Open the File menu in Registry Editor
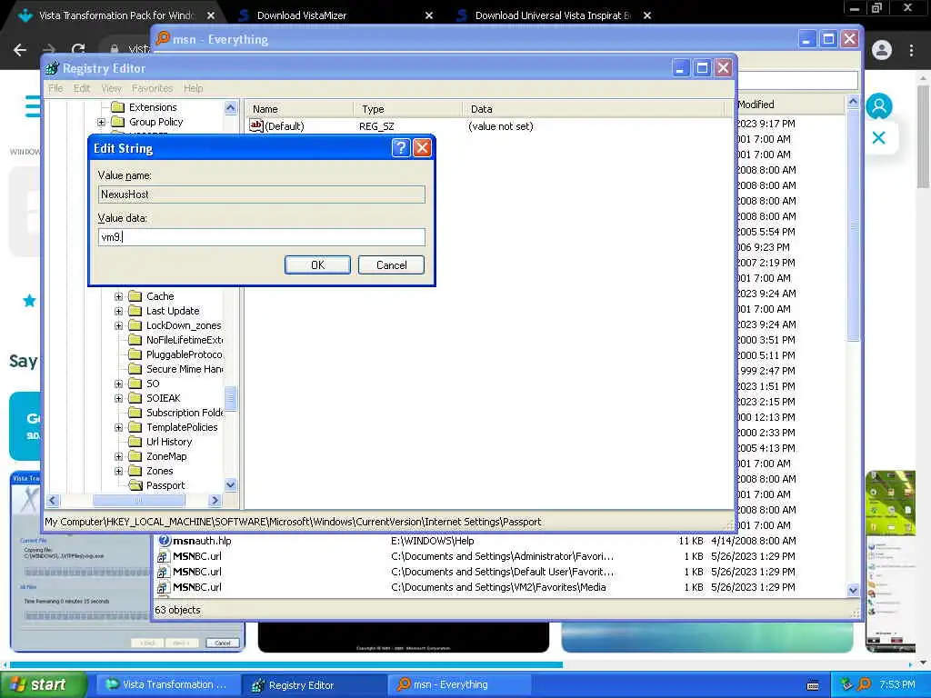931x698 pixels. click(x=55, y=88)
